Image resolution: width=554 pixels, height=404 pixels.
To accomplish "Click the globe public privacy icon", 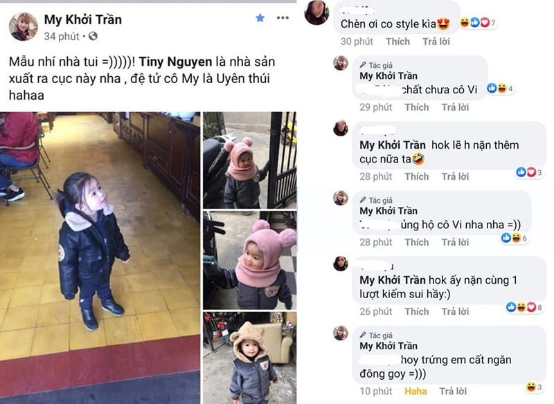I will tap(93, 36).
